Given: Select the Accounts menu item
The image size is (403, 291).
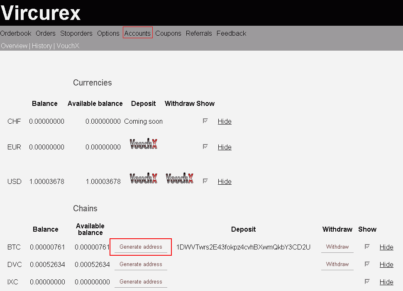Looking at the screenshot, I should tap(137, 34).
